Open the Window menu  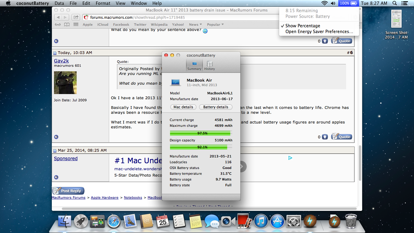(139, 3)
